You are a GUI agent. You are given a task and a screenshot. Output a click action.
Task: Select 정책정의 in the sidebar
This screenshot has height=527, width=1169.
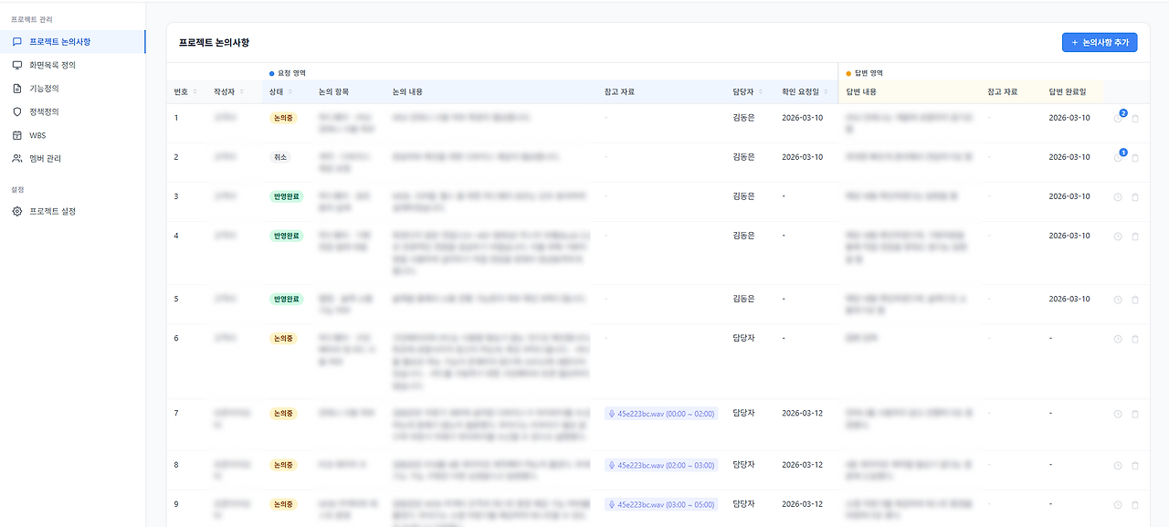point(72,111)
